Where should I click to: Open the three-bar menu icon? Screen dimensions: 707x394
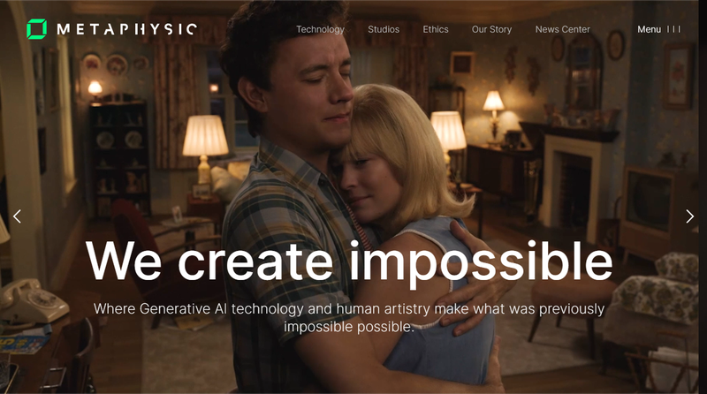(673, 29)
